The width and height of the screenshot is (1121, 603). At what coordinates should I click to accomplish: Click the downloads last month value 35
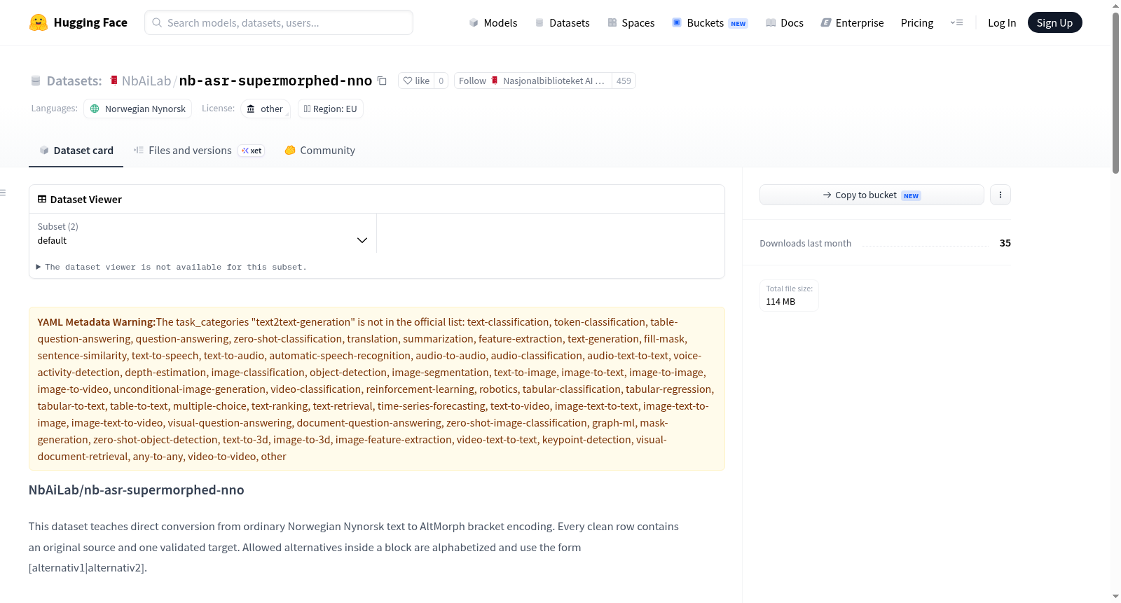click(1005, 243)
